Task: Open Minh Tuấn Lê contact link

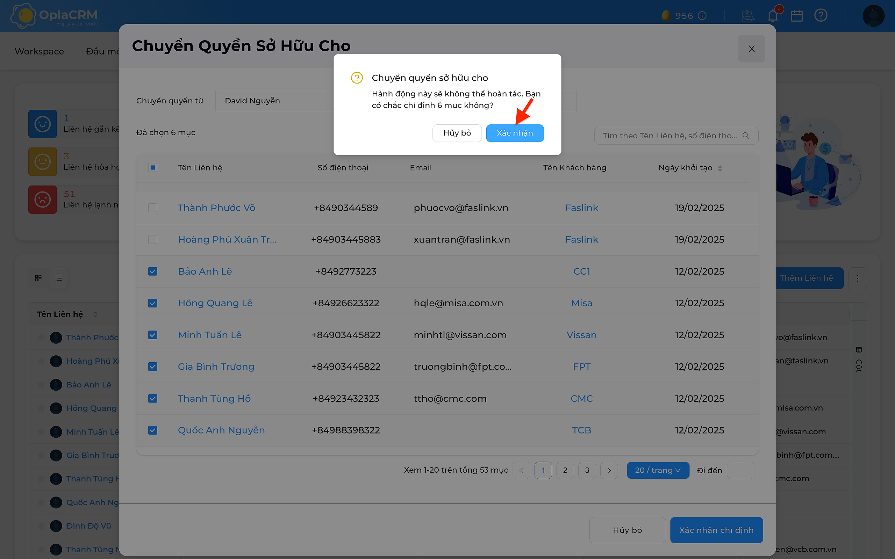Action: click(x=210, y=335)
